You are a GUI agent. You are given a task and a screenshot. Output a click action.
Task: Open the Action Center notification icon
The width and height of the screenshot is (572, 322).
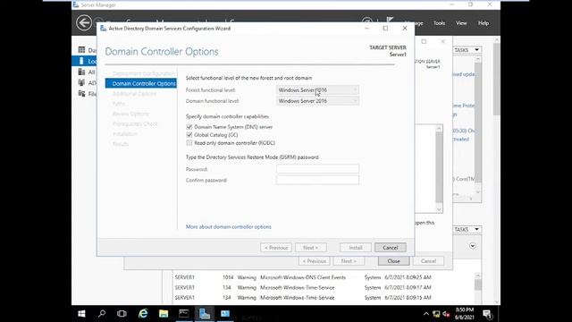(x=487, y=314)
